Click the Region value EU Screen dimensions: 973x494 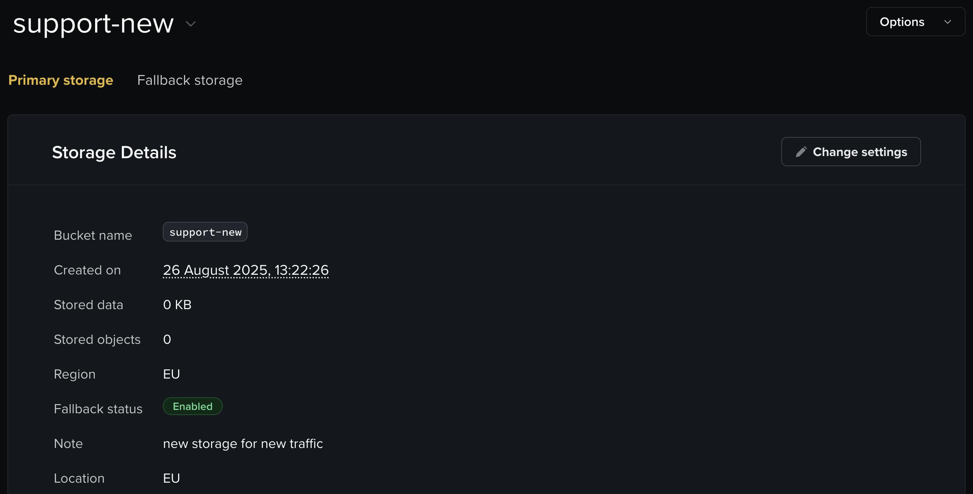(x=172, y=375)
